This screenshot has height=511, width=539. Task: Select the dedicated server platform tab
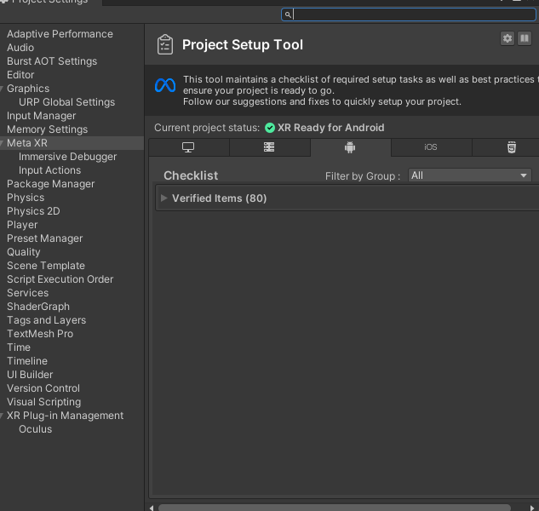pos(269,147)
